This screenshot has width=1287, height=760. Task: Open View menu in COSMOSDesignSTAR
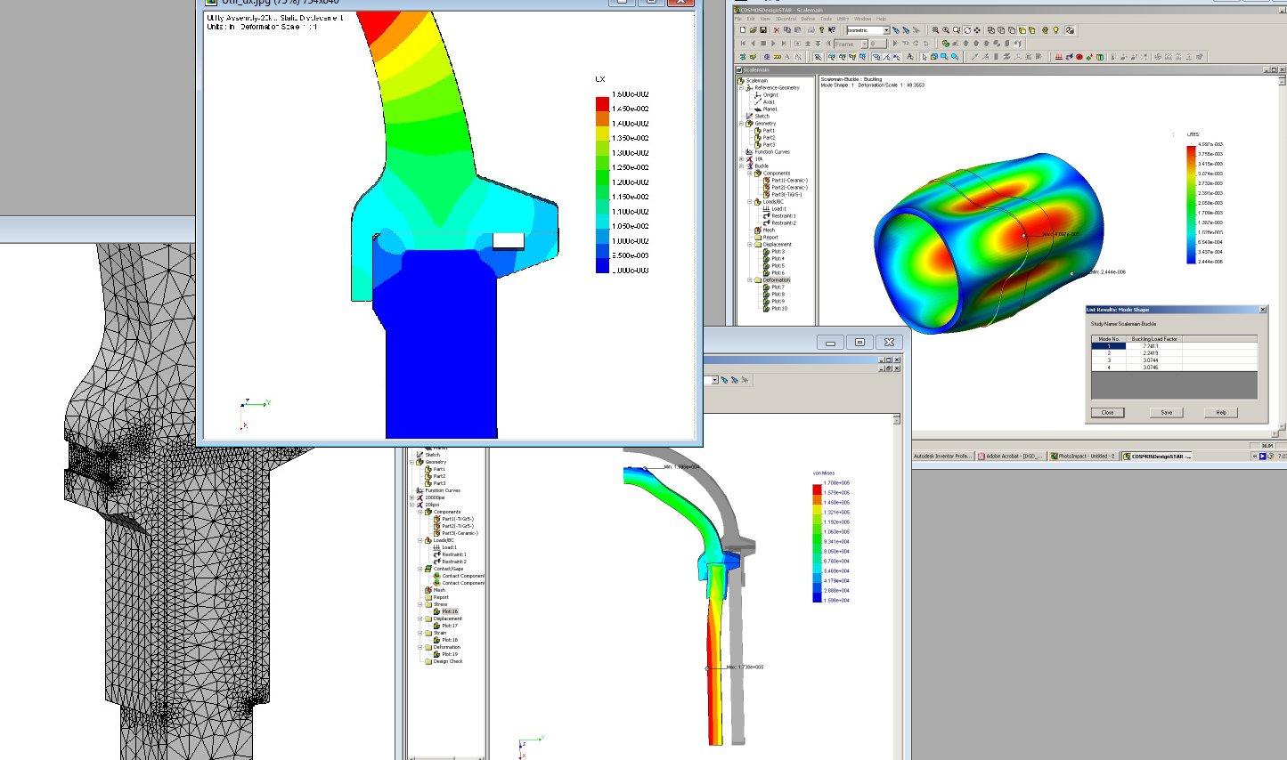pyautogui.click(x=765, y=19)
